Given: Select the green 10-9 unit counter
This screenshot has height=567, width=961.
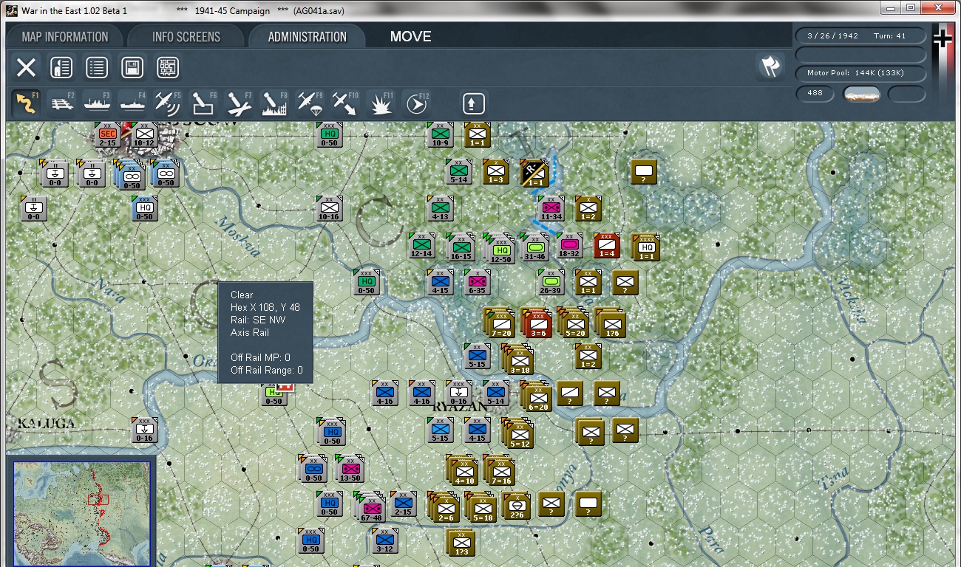Looking at the screenshot, I should [440, 135].
